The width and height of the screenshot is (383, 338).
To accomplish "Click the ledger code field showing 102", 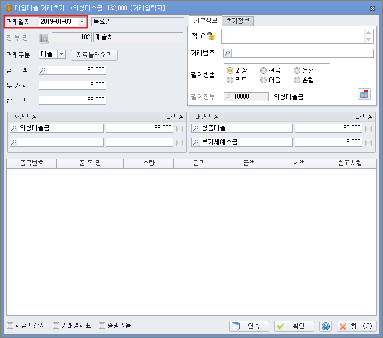I will tap(72, 37).
